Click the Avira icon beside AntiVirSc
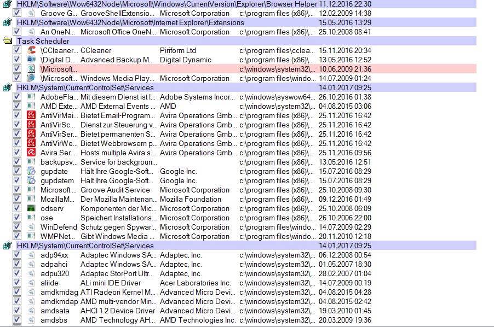Screen dimensions: 494x327 [x=31, y=125]
